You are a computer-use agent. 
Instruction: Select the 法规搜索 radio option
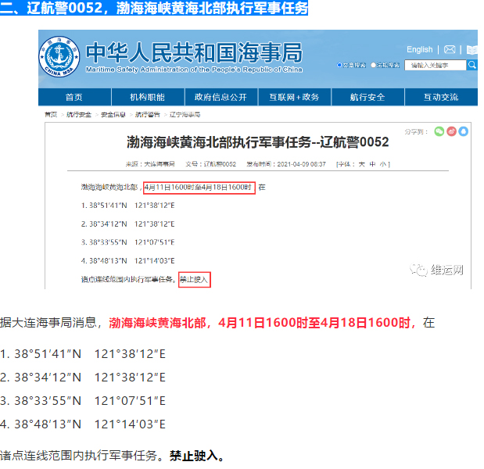373,65
